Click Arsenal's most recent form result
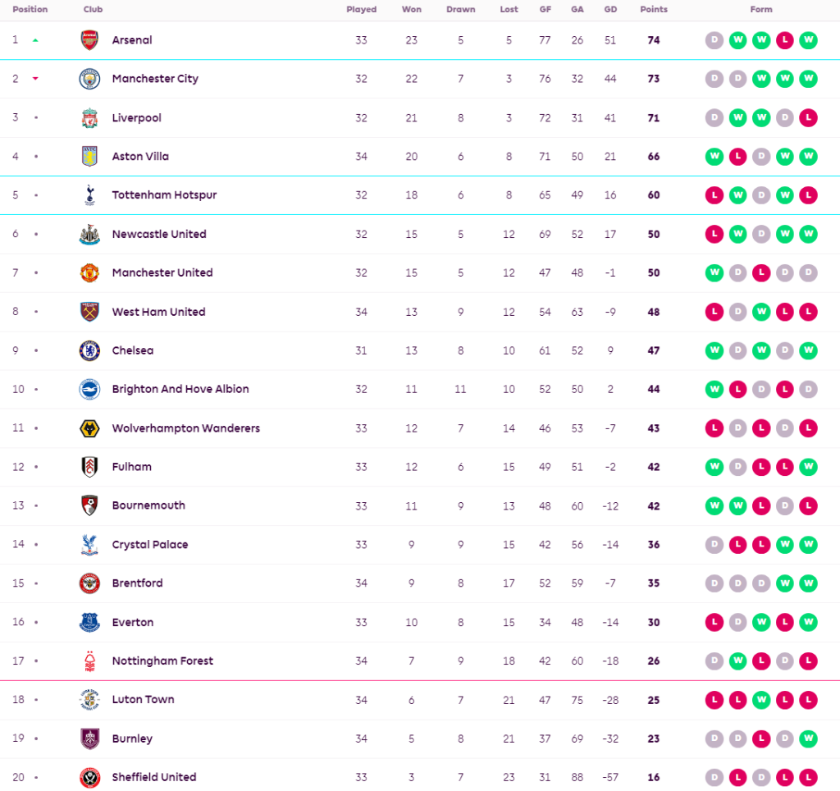Screen dimensions: 840x791 pyautogui.click(x=808, y=40)
